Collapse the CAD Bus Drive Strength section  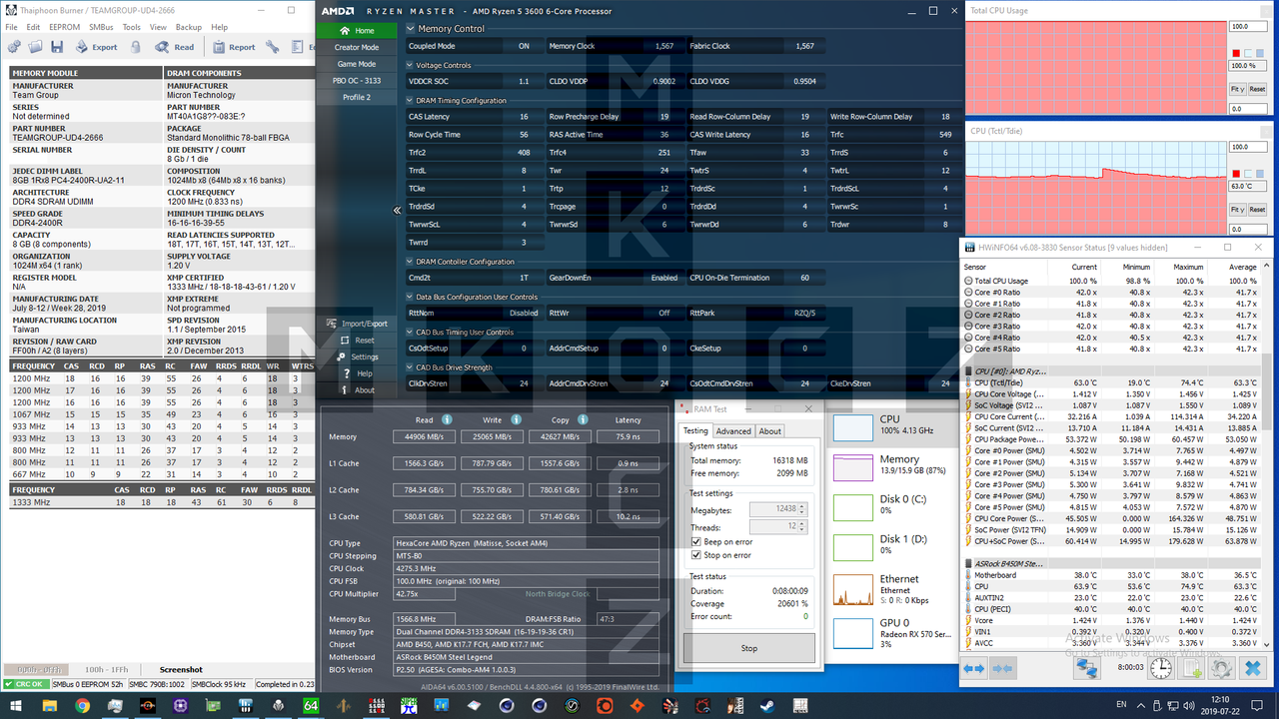[x=410, y=367]
